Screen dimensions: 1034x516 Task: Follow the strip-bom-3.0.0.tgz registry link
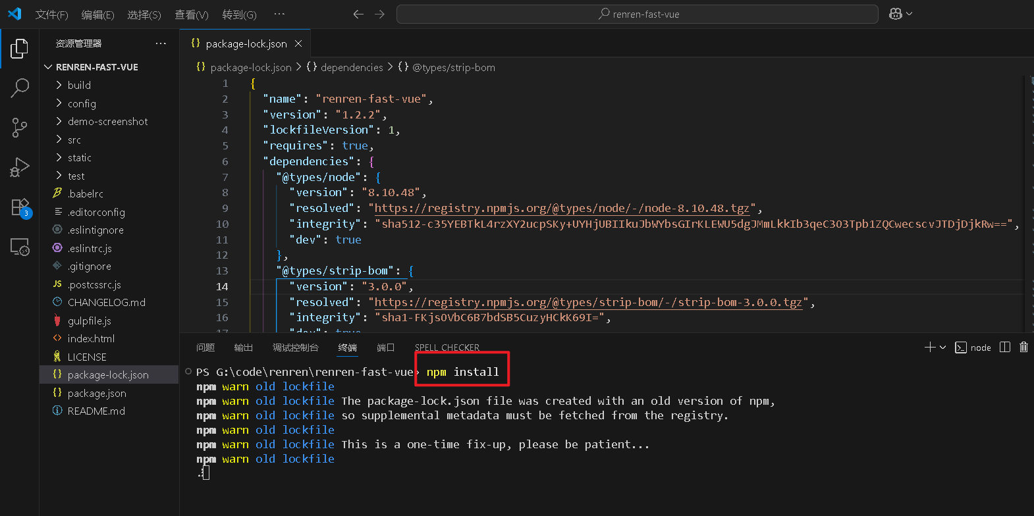tap(588, 302)
